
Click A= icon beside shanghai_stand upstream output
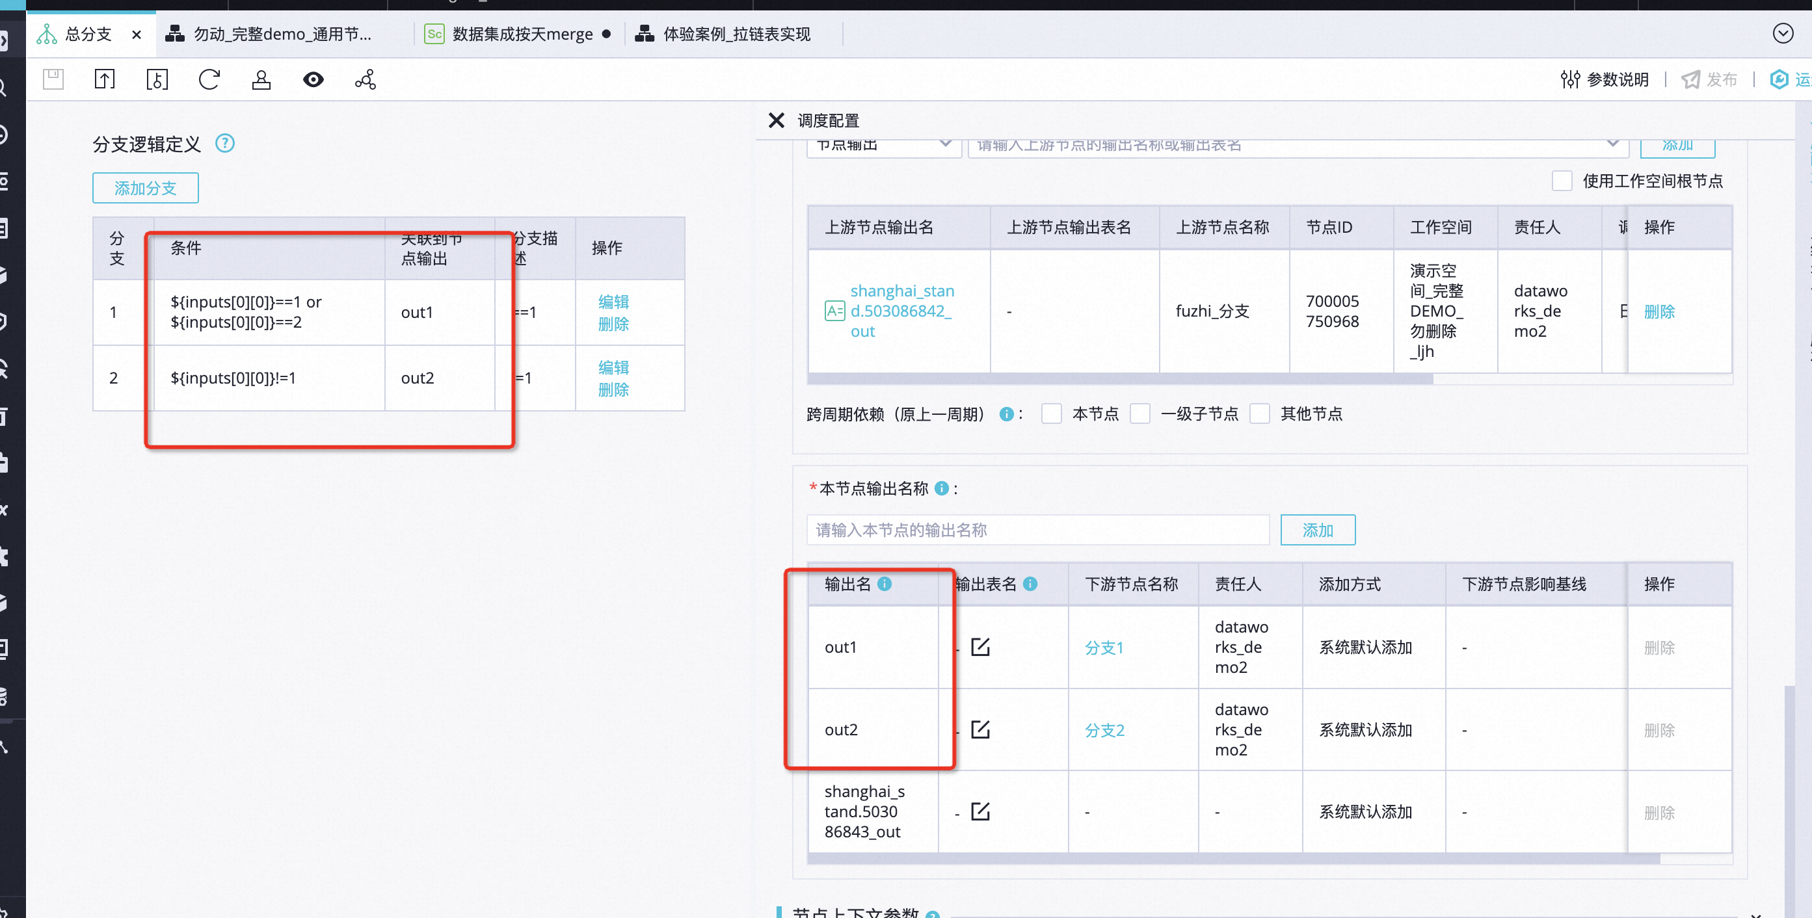click(x=834, y=311)
